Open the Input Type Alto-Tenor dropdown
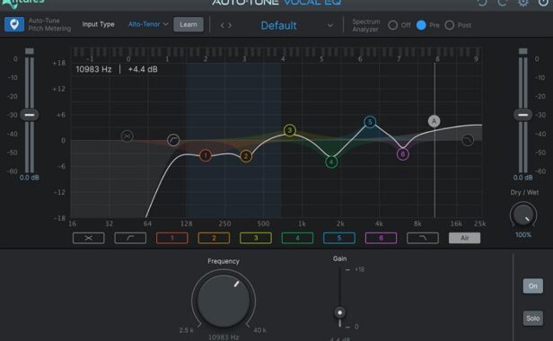This screenshot has width=553, height=341. click(x=148, y=24)
